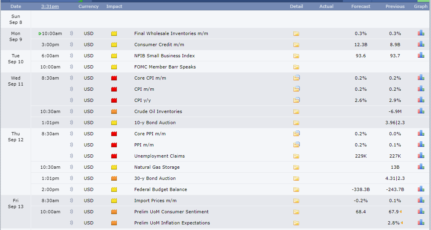The width and height of the screenshot is (431, 230).
Task: Click the forecast value -338.3B
Action: 361,189
